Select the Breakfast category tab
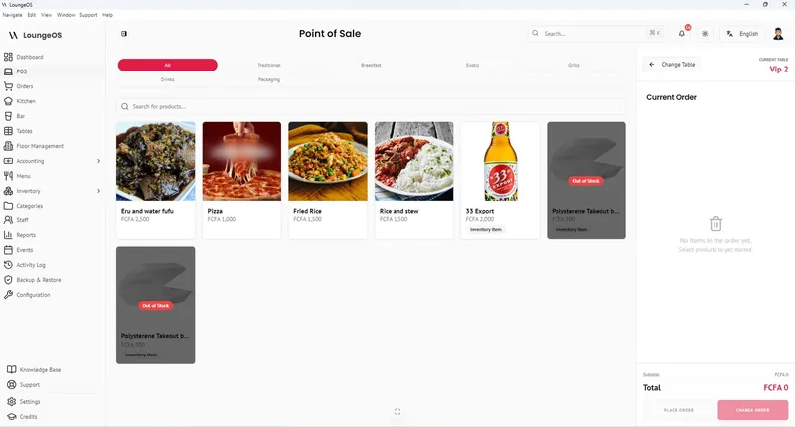Image resolution: width=795 pixels, height=427 pixels. 371,65
